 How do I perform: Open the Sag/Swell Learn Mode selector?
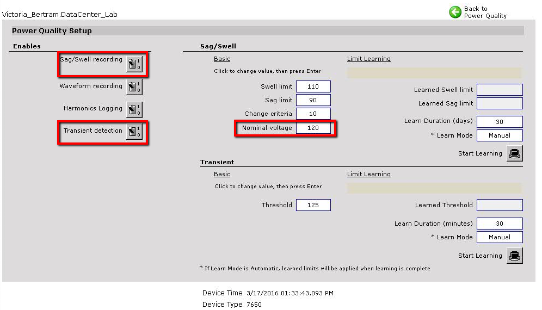499,135
